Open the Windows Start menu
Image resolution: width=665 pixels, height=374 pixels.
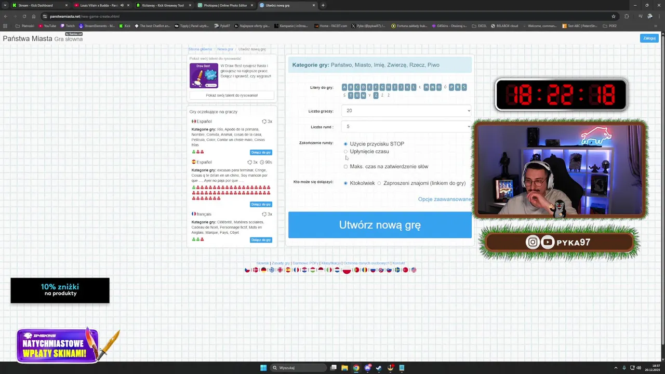pyautogui.click(x=263, y=368)
